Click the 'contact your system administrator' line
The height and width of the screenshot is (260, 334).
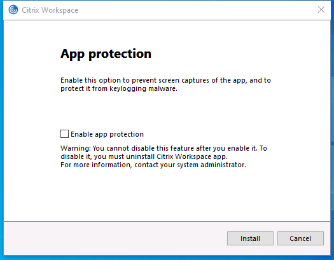pos(153,165)
